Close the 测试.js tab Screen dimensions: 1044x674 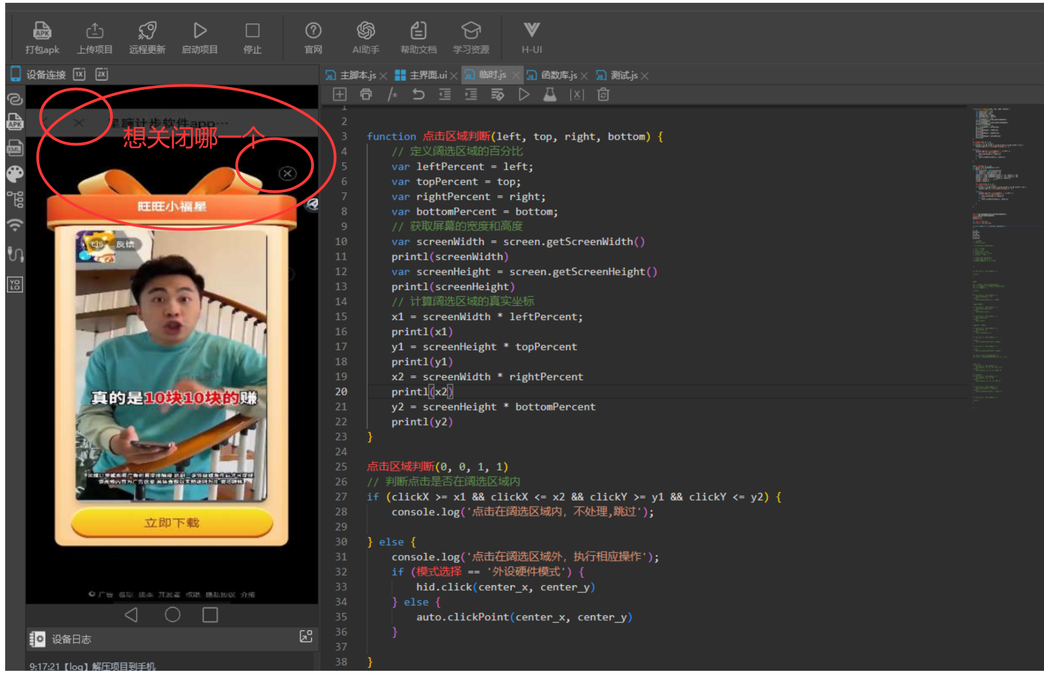[645, 76]
